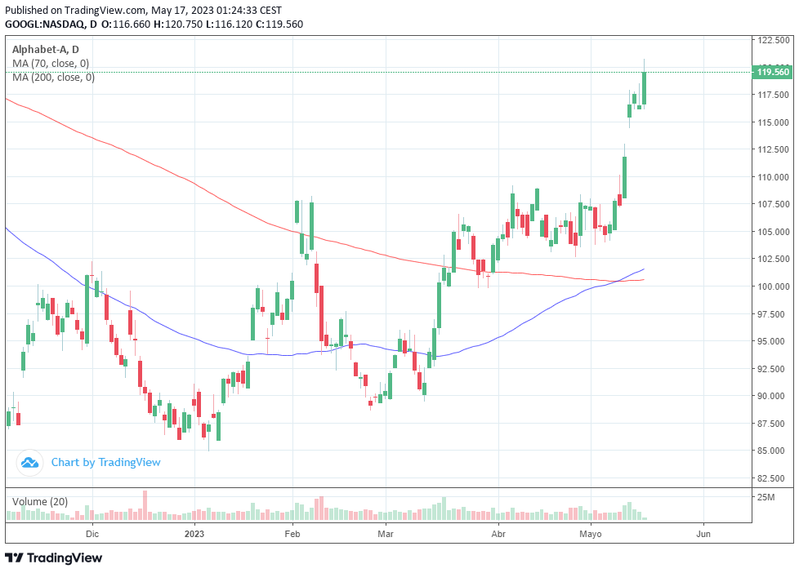Click the TradingView cloud logo icon
The height and width of the screenshot is (573, 799).
(29, 463)
